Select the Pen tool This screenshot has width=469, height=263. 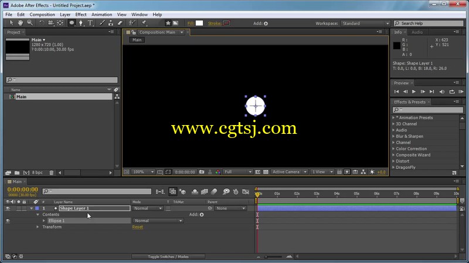point(81,23)
